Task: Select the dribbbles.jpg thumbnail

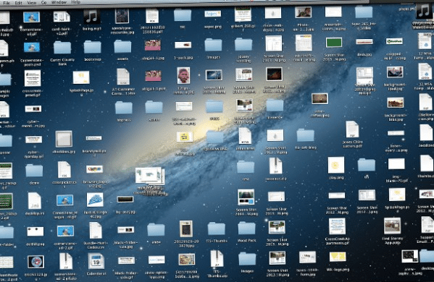Action: [64, 139]
